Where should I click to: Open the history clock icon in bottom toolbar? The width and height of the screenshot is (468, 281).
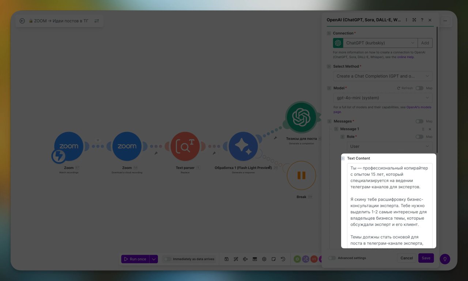tap(283, 259)
